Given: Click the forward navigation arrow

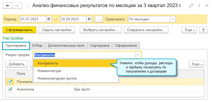Looking at the screenshot, I should (x=17, y=6).
